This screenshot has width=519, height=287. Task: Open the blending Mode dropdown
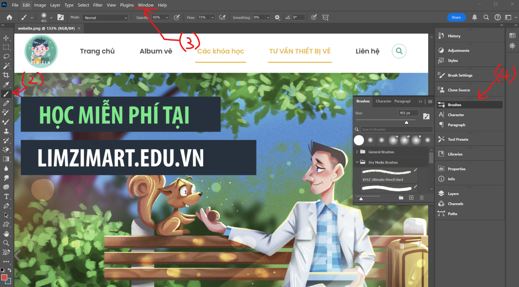tap(105, 18)
